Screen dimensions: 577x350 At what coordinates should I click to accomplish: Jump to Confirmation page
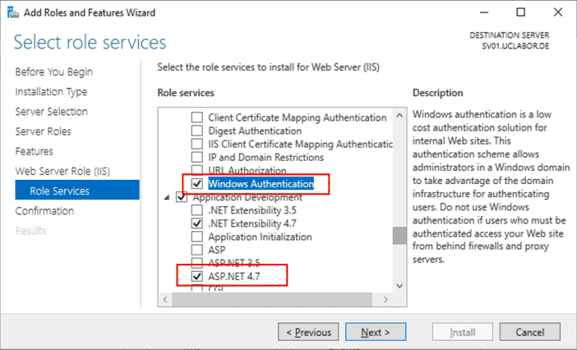coord(44,211)
